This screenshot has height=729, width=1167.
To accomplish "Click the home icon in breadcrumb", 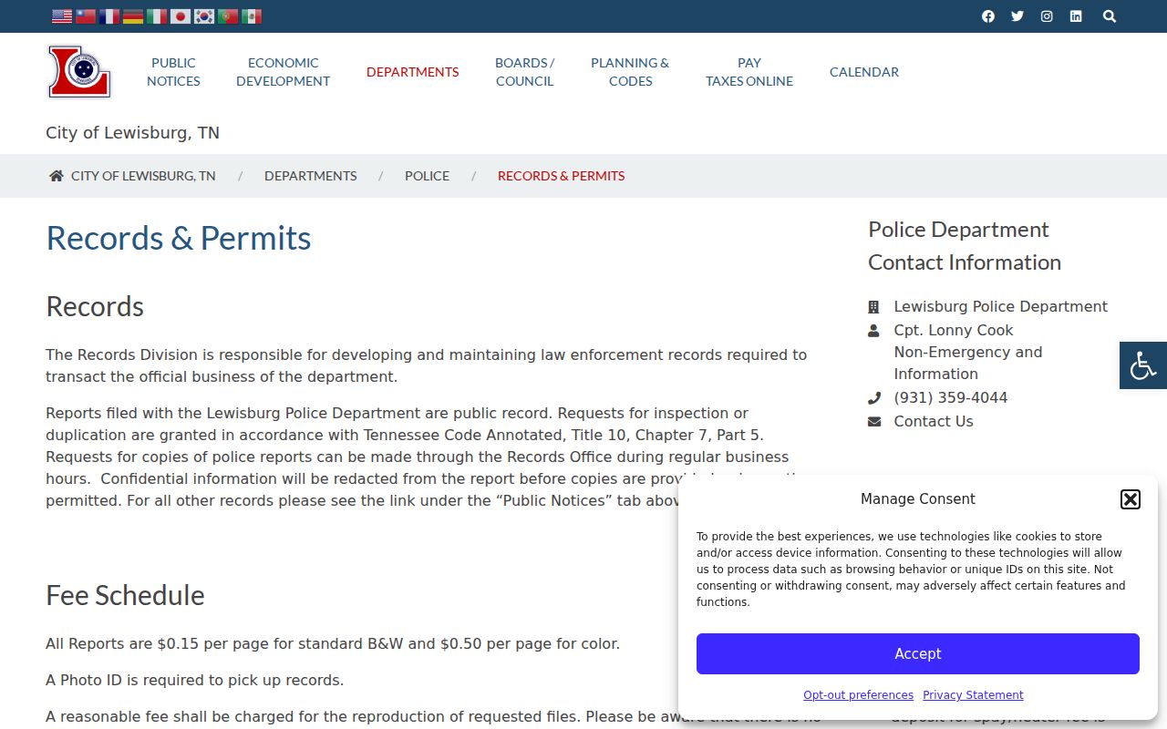I will click(x=57, y=176).
